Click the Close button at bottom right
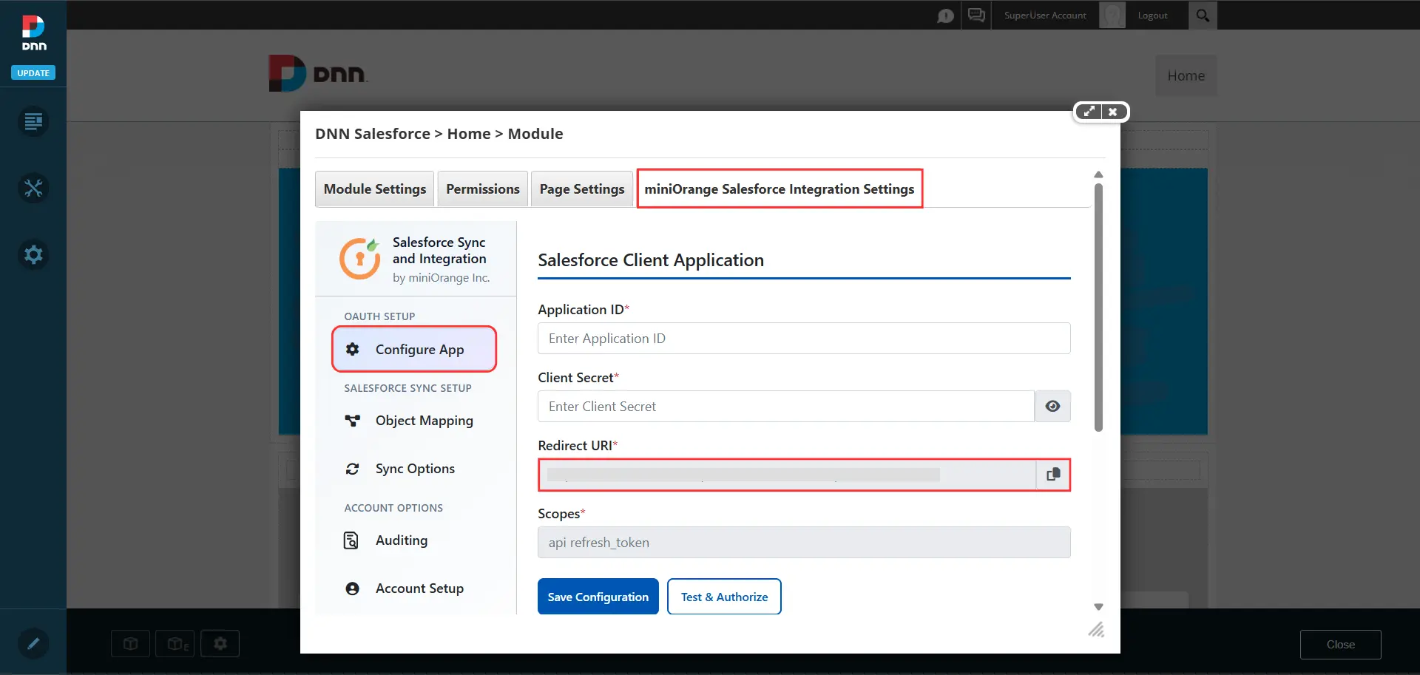The width and height of the screenshot is (1420, 675). pyautogui.click(x=1340, y=645)
